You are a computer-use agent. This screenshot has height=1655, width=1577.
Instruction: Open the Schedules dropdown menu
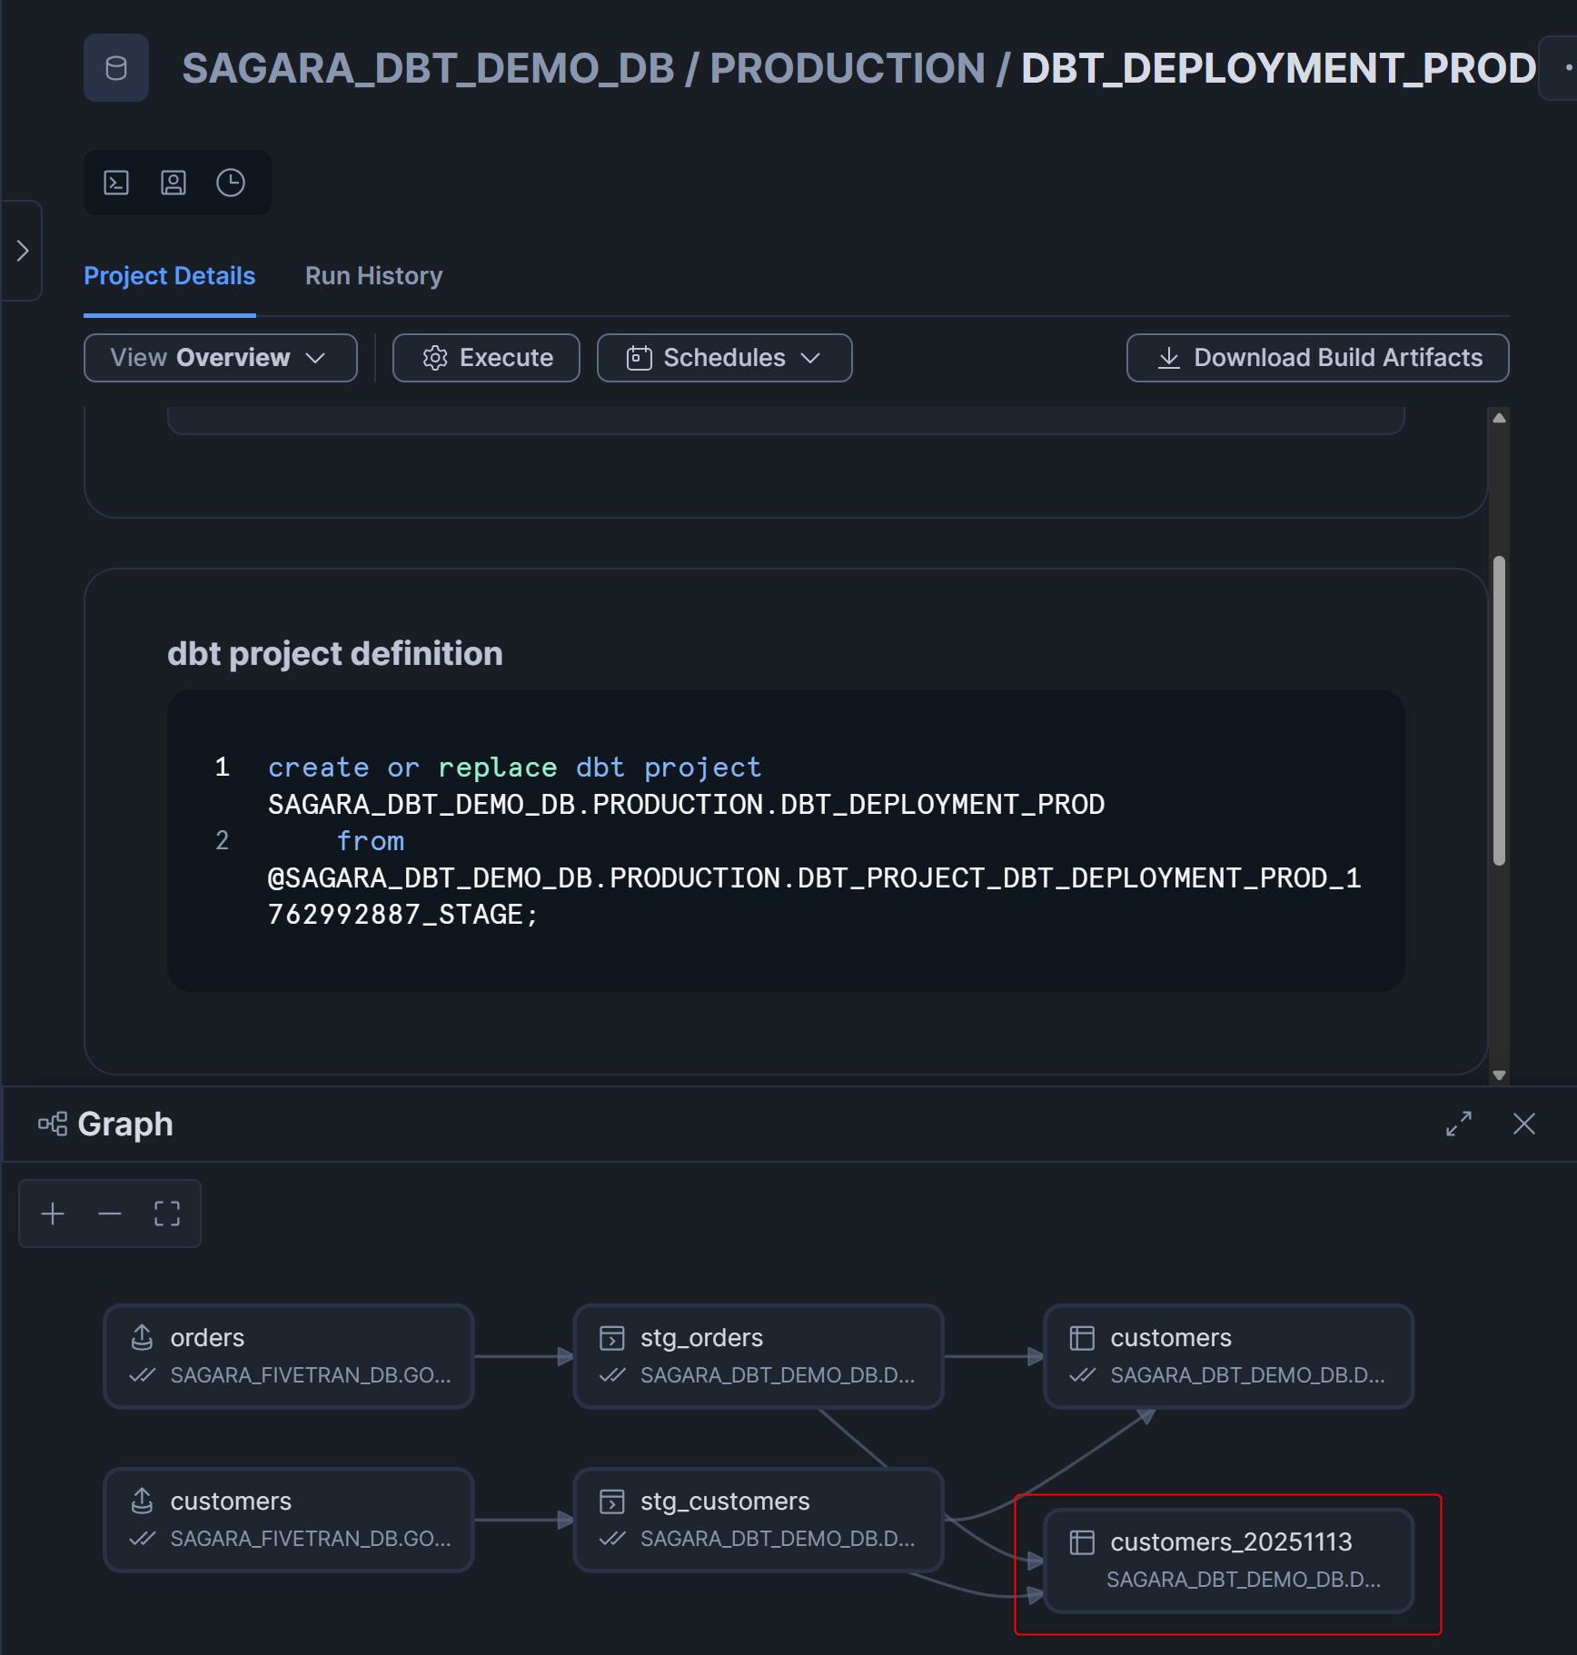coord(725,358)
